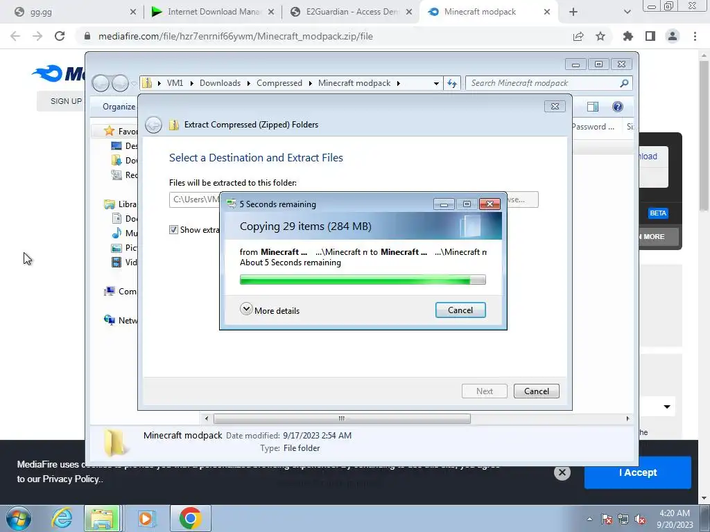The image size is (710, 532).
Task: Show hidden system tray icons
Action: pyautogui.click(x=589, y=519)
